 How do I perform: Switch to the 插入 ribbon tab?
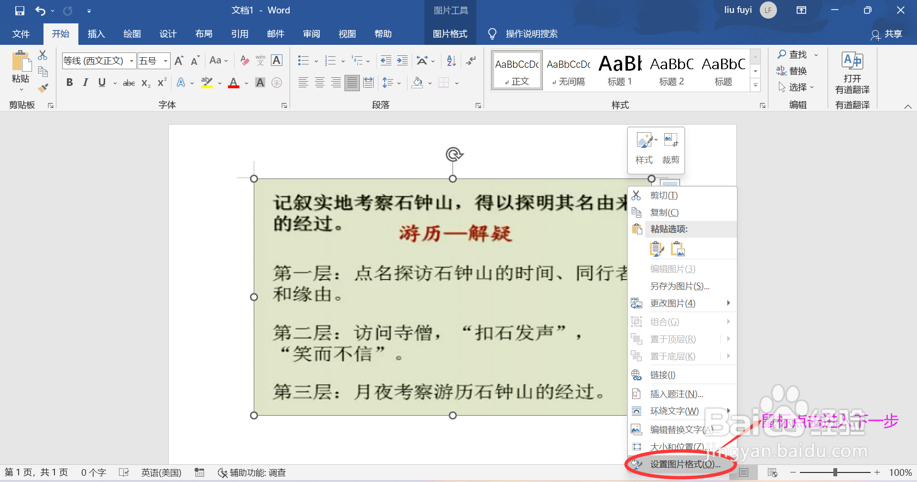click(96, 34)
